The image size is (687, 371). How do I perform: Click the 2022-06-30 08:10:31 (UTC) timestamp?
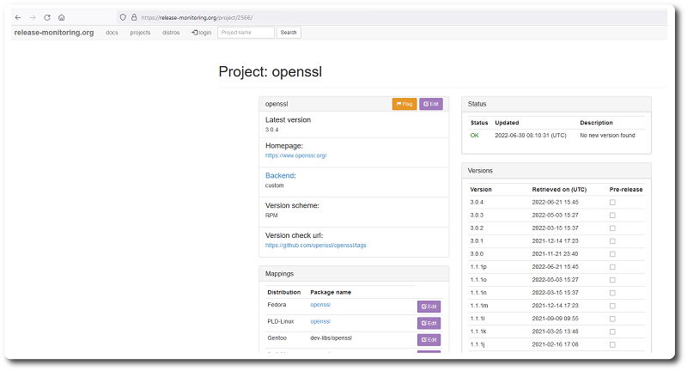[531, 136]
